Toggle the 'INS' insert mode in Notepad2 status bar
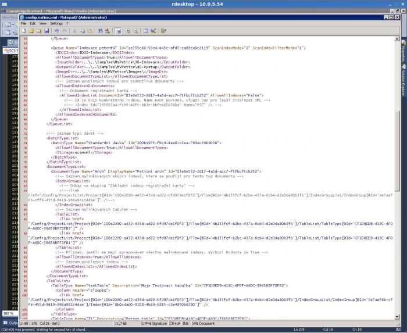This screenshot has width=407, height=333. pyautogui.click(x=186, y=323)
